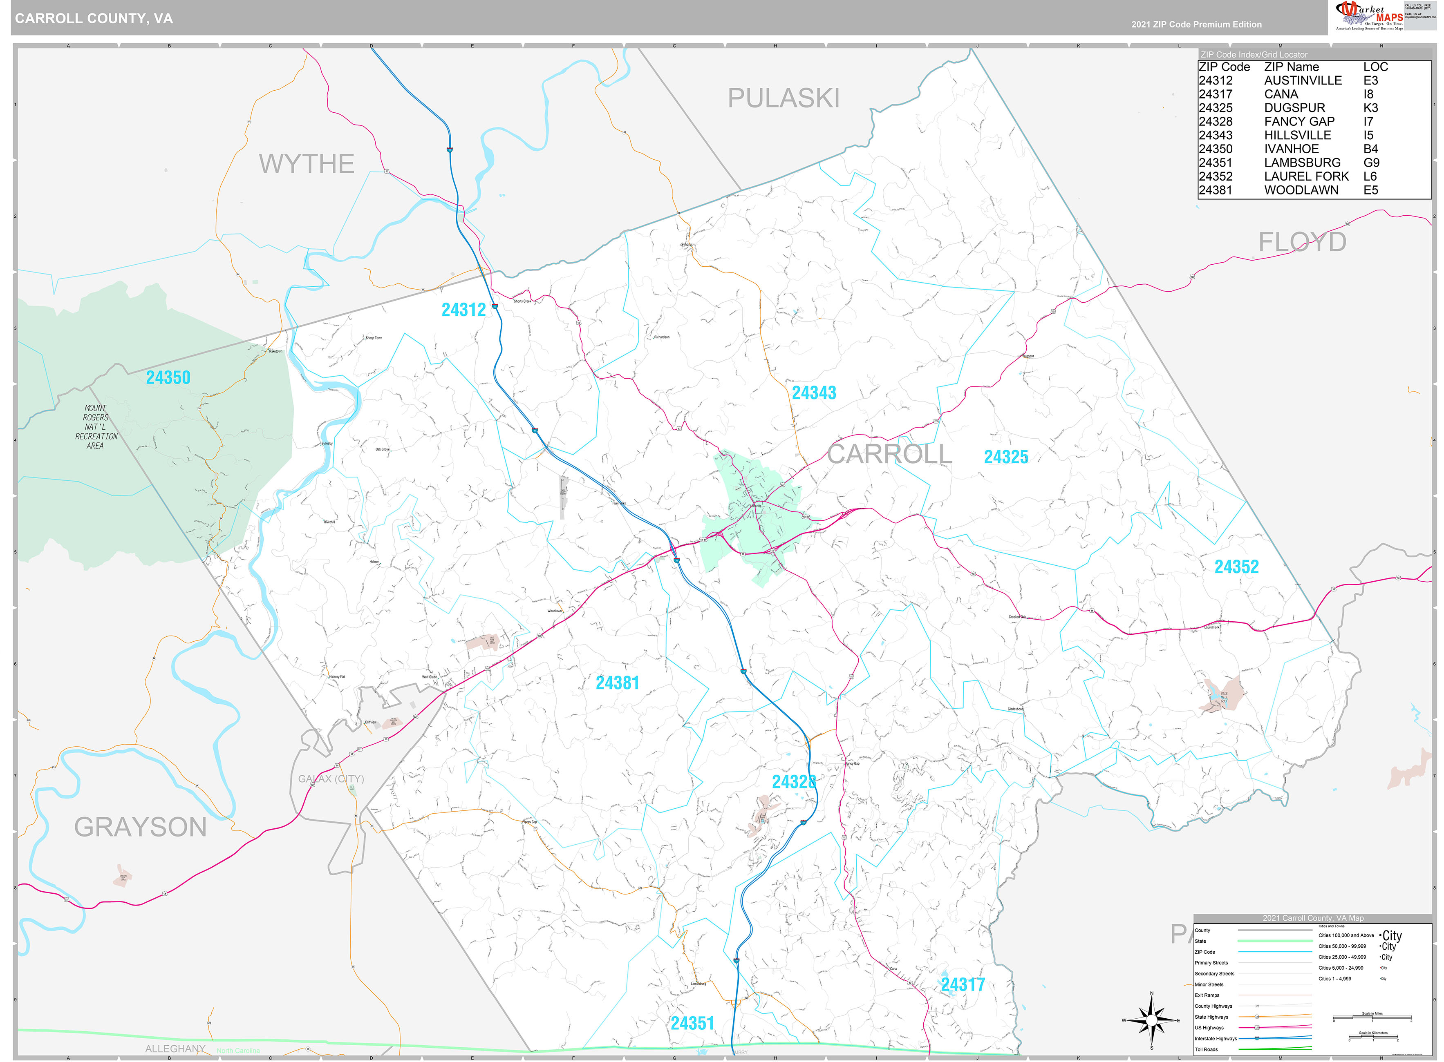1444x1062 pixels.
Task: Select the AUSTINVILLE row in the ZIP index
Action: 1314,80
